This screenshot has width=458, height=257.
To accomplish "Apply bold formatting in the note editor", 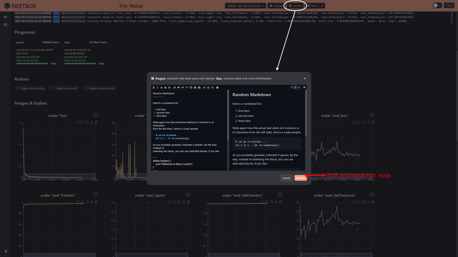I will (154, 87).
